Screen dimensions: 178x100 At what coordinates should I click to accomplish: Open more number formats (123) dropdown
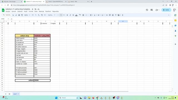[x=45, y=15]
